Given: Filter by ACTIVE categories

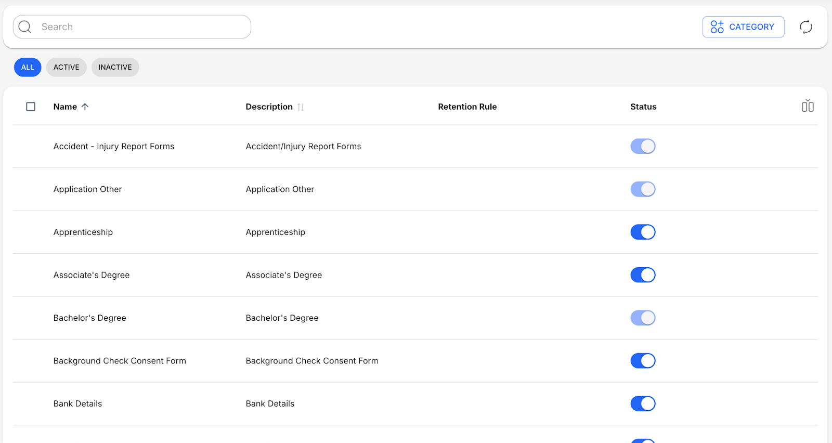Looking at the screenshot, I should click(x=66, y=67).
